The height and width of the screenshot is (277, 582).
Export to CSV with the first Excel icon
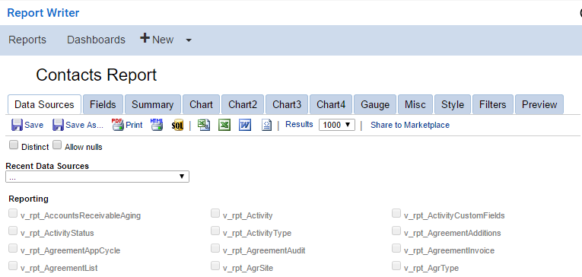(x=204, y=125)
